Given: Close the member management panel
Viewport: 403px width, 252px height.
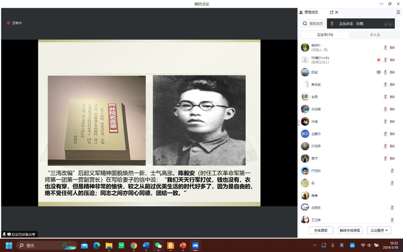Looking at the screenshot, I should click(x=337, y=12).
